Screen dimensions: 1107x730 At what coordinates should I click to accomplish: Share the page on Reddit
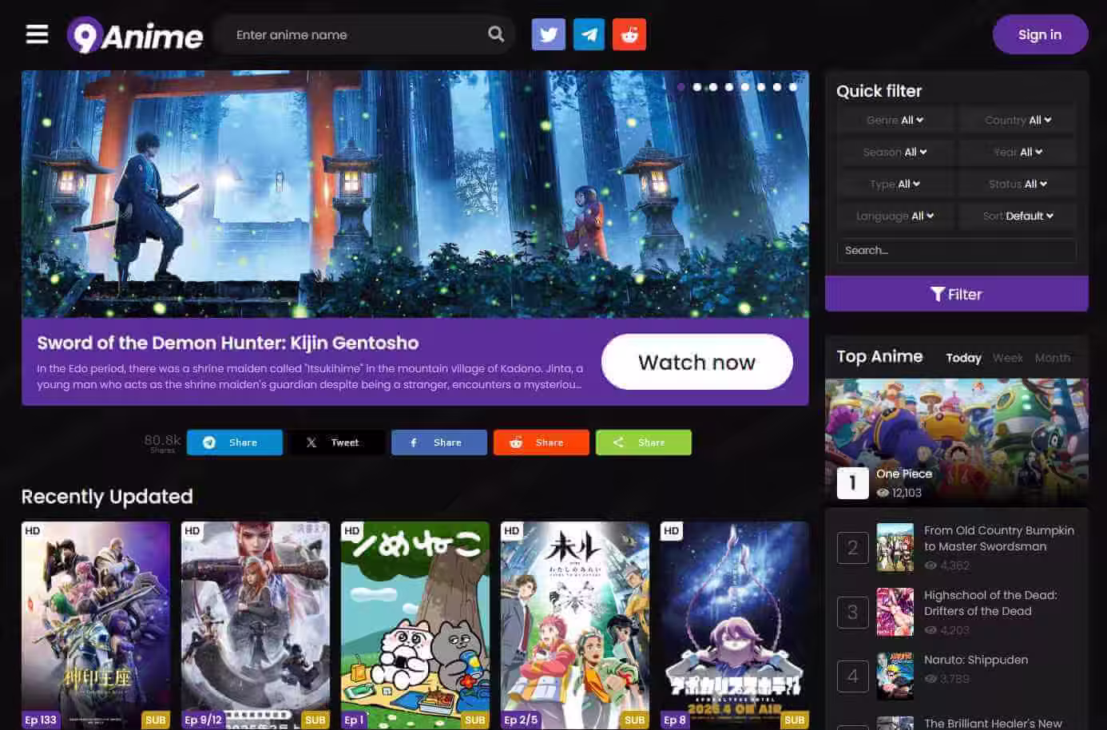542,442
